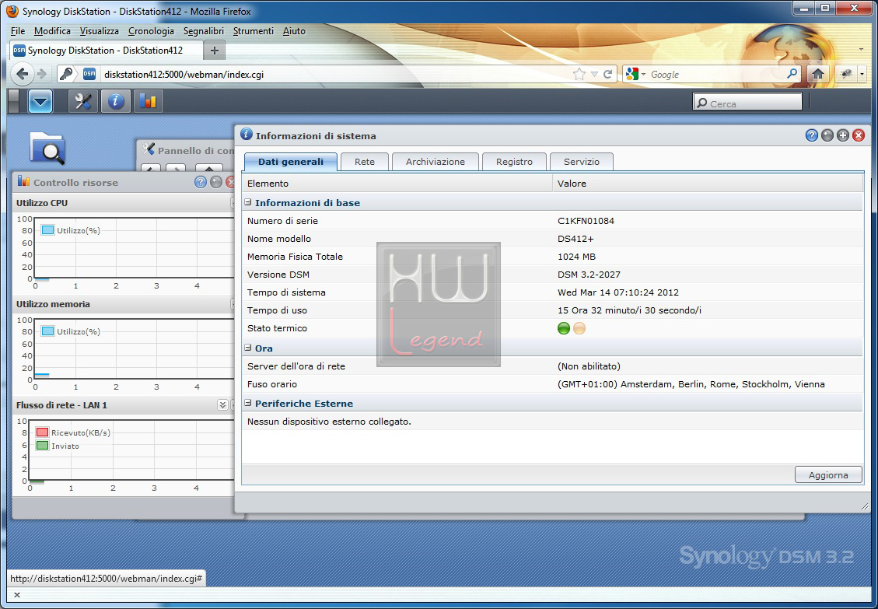
Task: Select the 1024 MB memory value
Action: 576,257
